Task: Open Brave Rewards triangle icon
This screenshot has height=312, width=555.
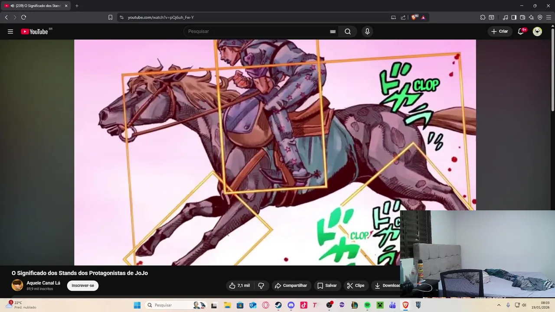Action: pos(423,17)
